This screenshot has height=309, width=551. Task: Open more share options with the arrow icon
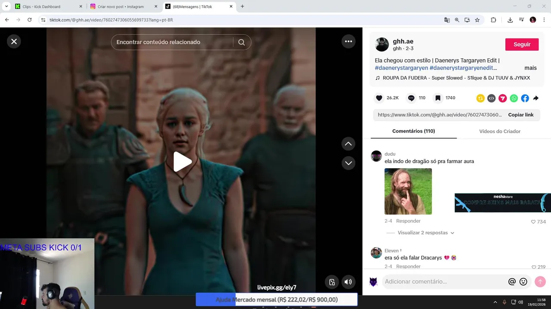[x=536, y=98]
